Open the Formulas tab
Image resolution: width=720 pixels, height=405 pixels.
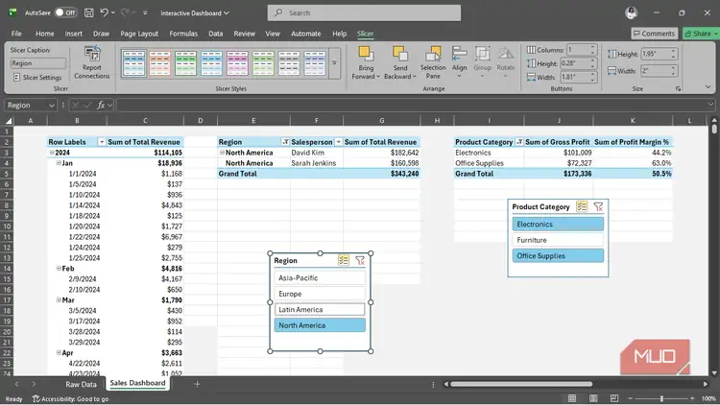(183, 34)
